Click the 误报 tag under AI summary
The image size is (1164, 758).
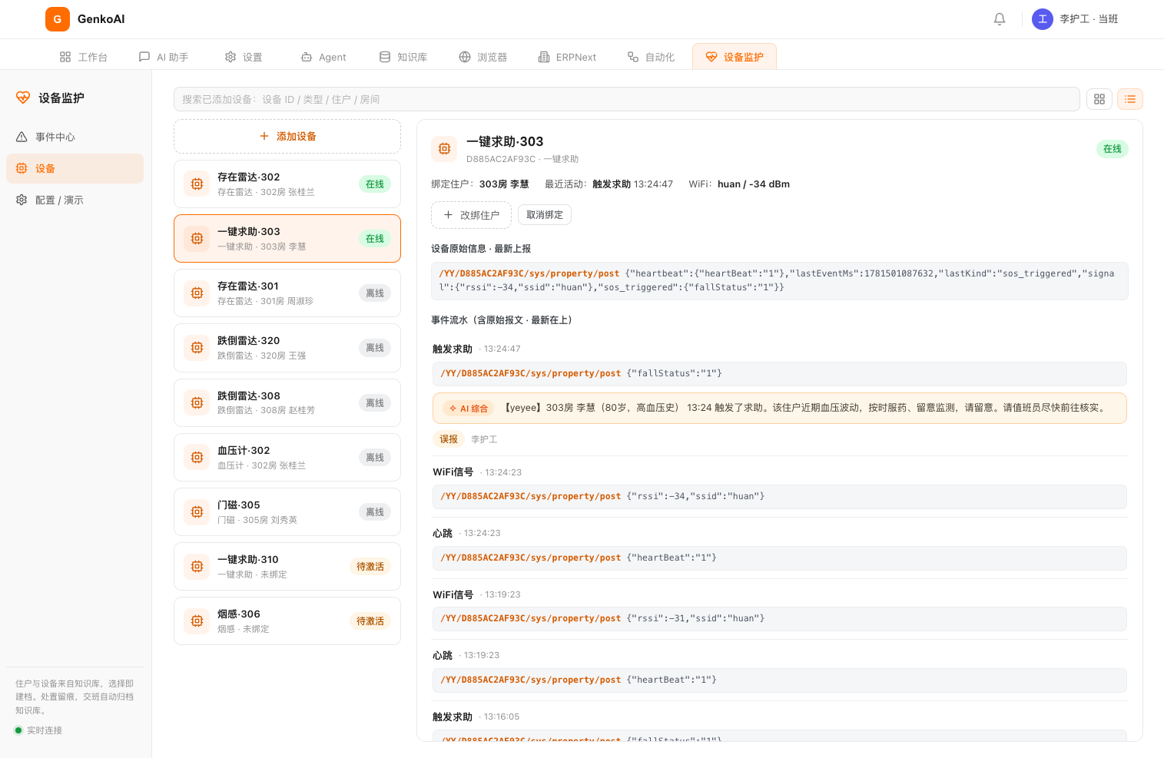[x=449, y=439]
